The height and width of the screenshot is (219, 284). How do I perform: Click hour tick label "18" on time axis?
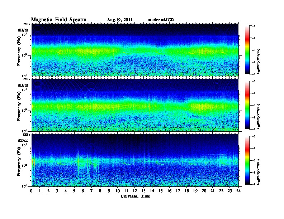pyautogui.click(x=186, y=191)
